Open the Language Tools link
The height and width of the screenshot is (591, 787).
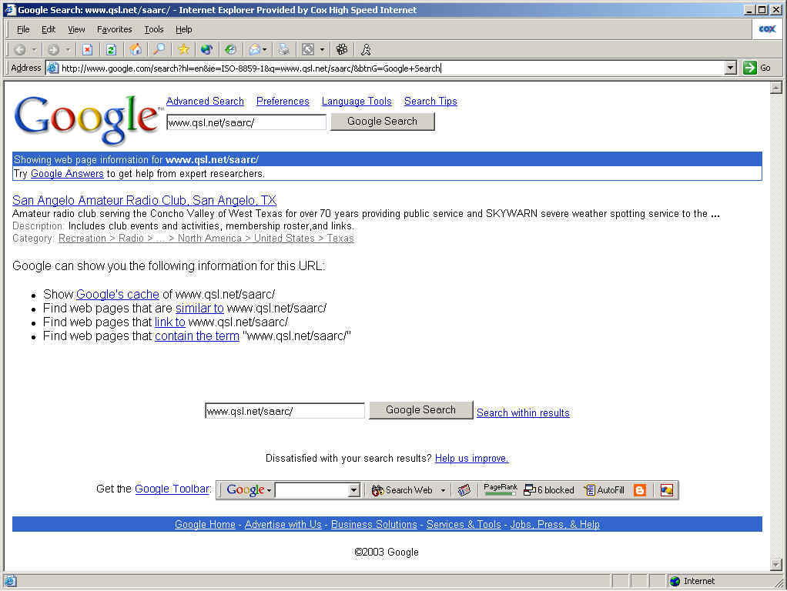click(x=357, y=102)
